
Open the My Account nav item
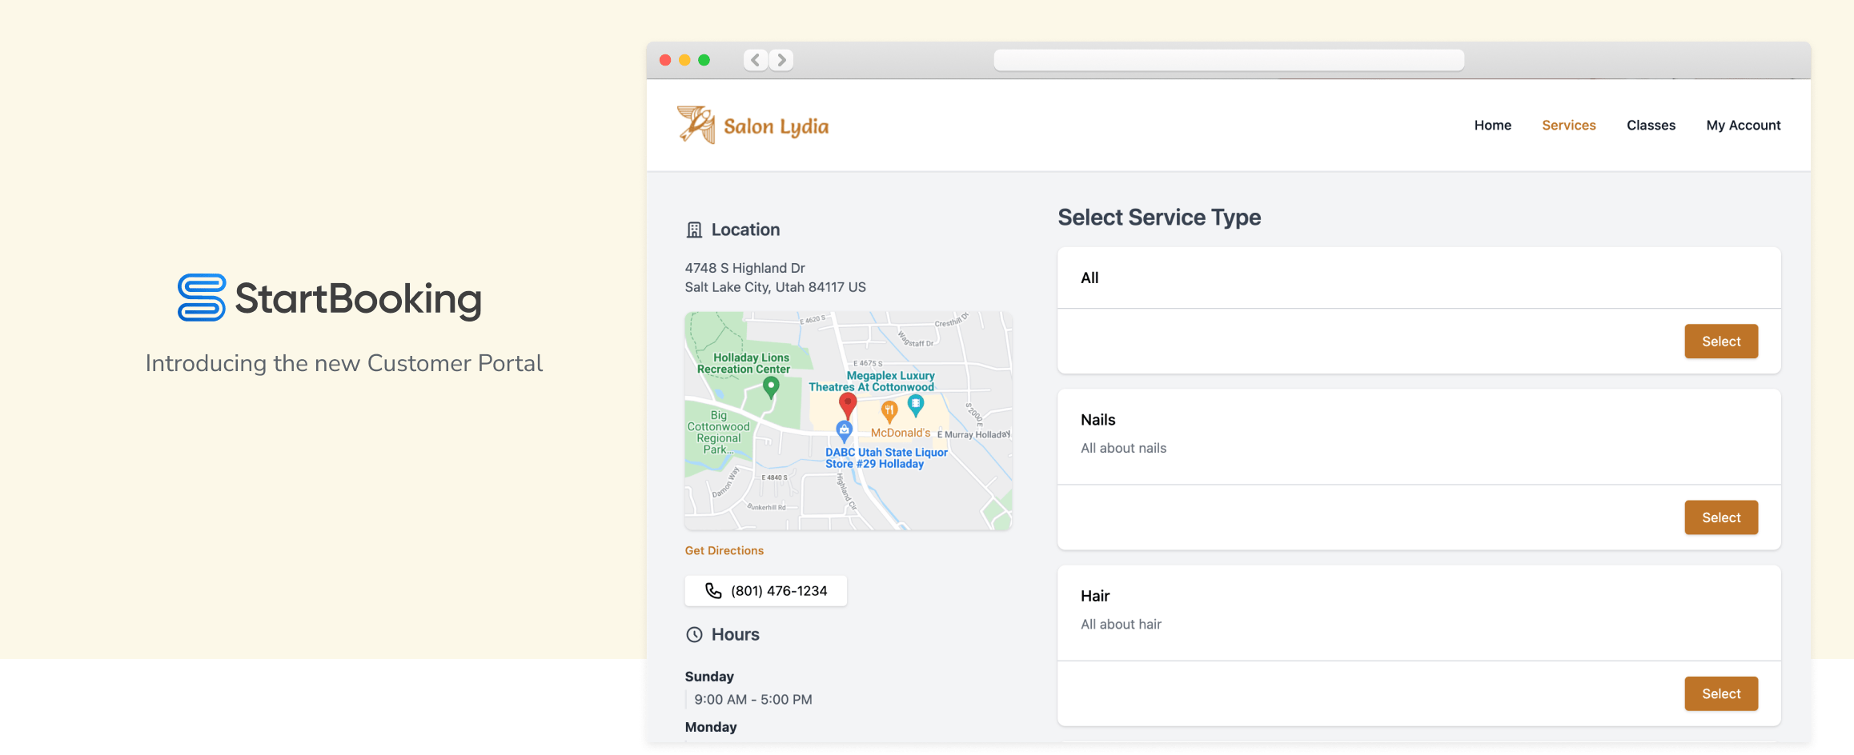click(1743, 125)
